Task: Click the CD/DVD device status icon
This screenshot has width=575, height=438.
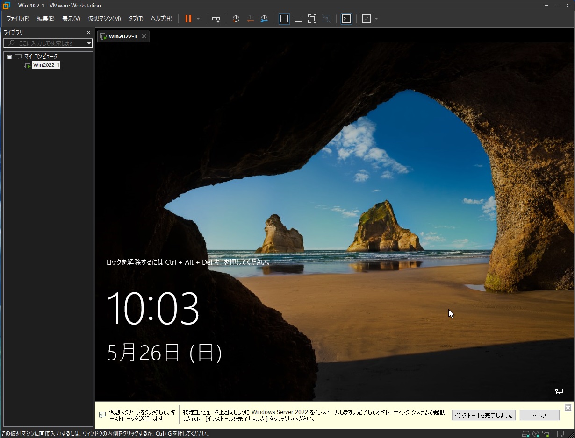Action: tap(535, 433)
